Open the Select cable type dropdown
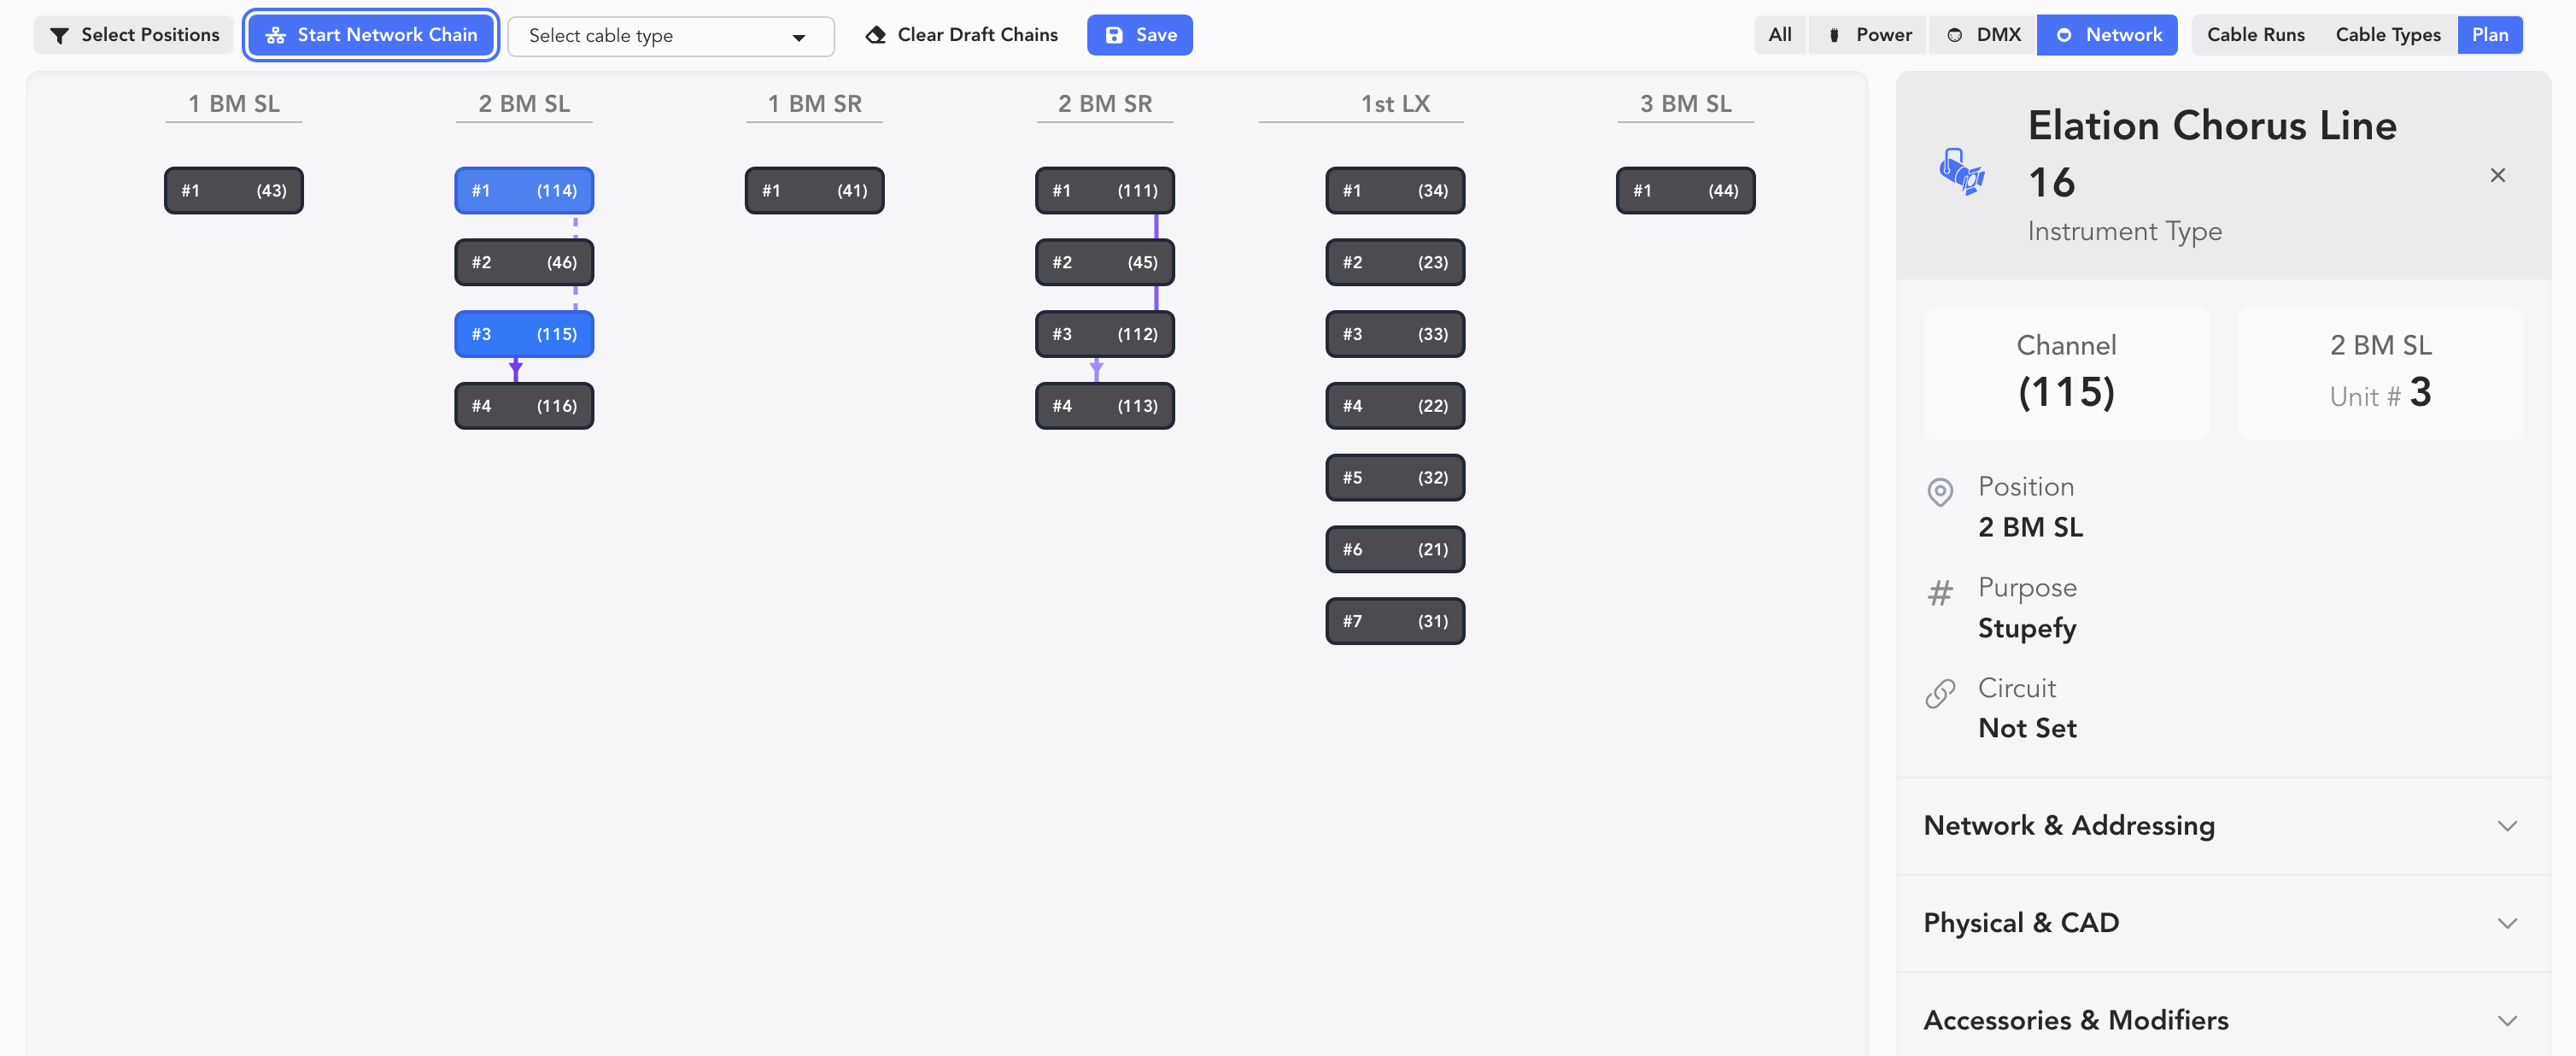2576x1056 pixels. [x=670, y=37]
